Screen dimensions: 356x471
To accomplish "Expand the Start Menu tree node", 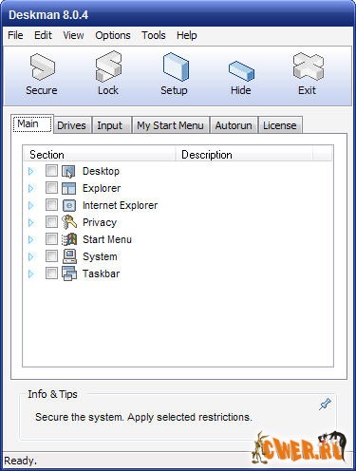I will pos(30,239).
